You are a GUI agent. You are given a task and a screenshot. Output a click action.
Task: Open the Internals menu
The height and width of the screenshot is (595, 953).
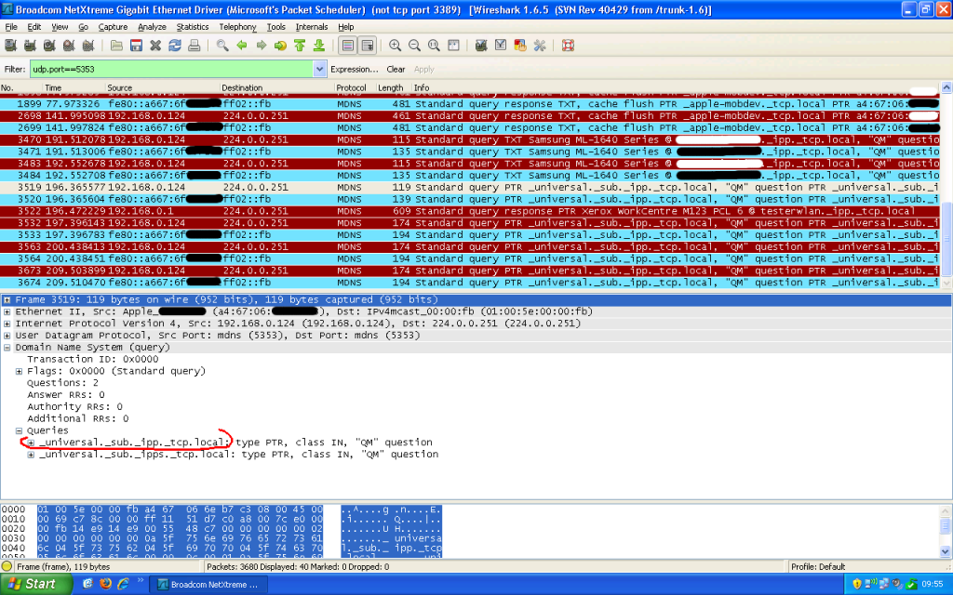tap(312, 27)
